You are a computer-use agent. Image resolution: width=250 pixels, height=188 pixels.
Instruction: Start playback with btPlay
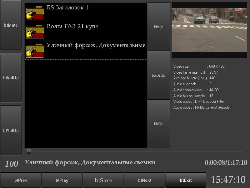coord(62,180)
